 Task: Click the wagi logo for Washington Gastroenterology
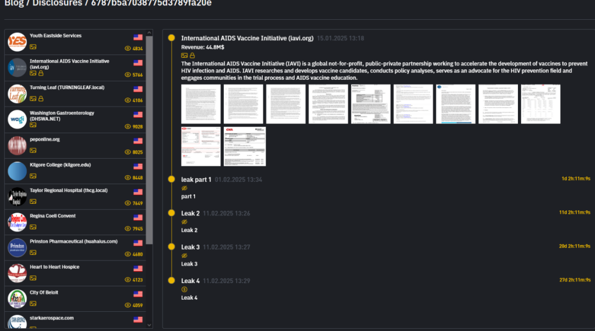(x=17, y=120)
